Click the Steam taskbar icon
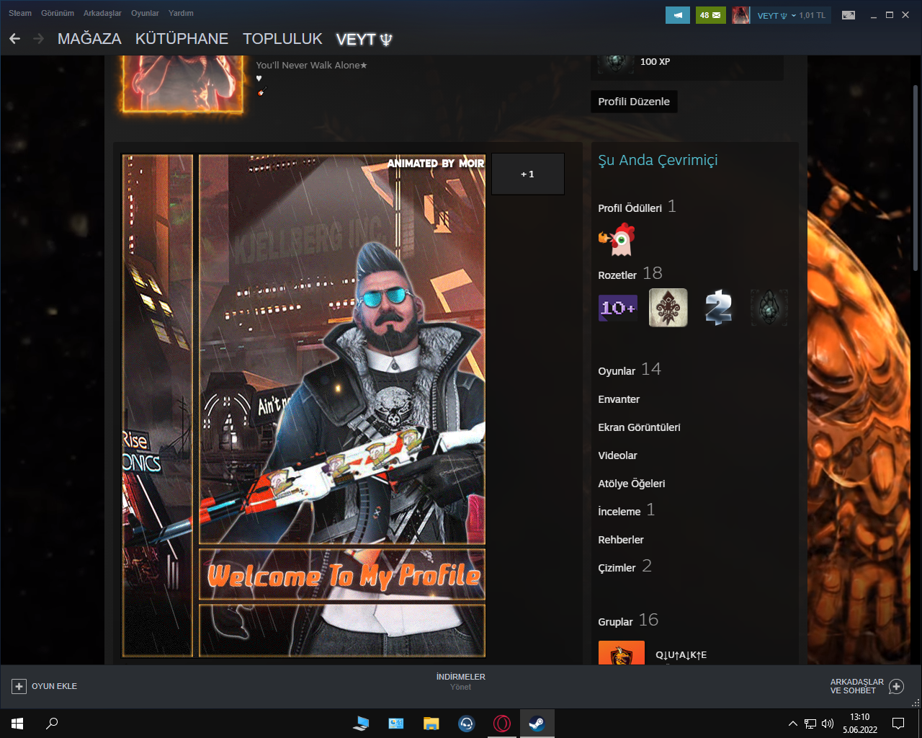The image size is (922, 738). pos(537,724)
